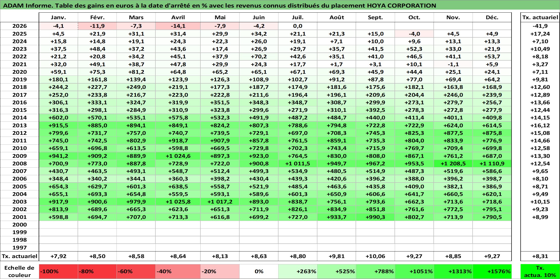
Task: Click the title mentioning HOYA CORPORATION
Action: click(x=220, y=6)
